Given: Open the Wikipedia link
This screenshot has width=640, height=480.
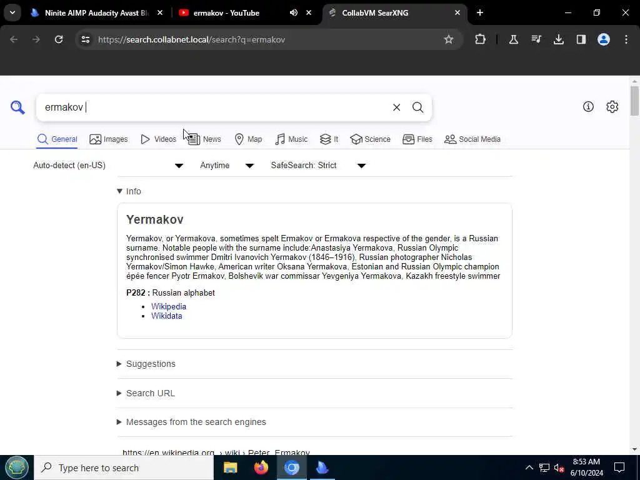Looking at the screenshot, I should [169, 306].
